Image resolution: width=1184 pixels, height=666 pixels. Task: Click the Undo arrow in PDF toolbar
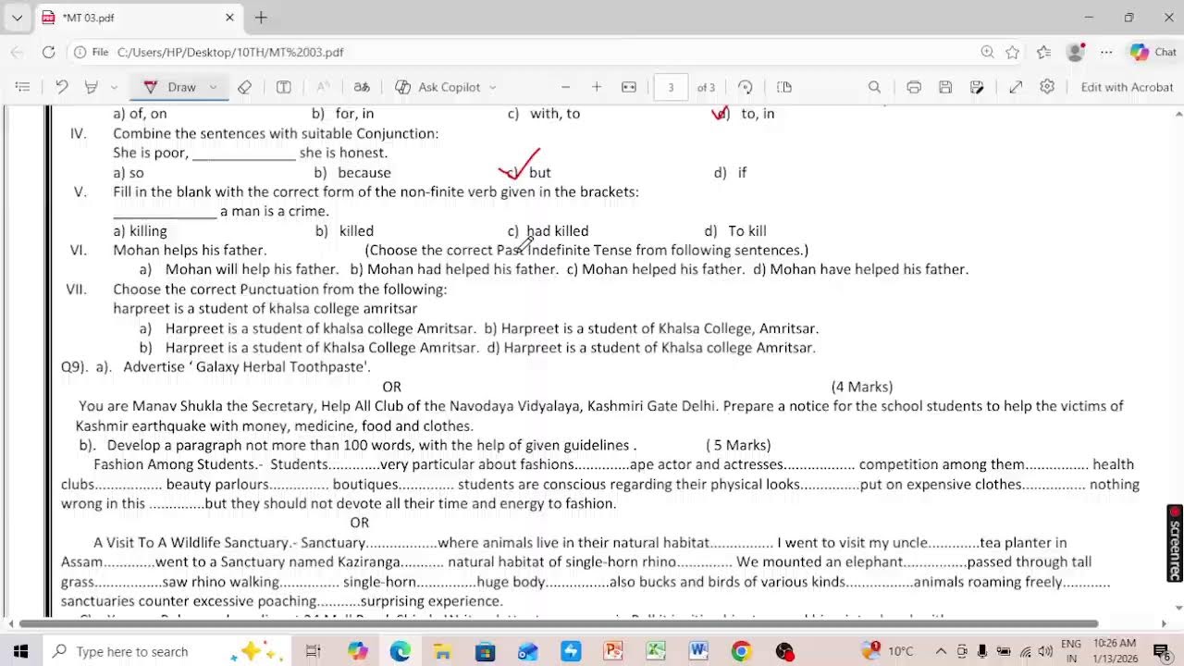coord(62,87)
